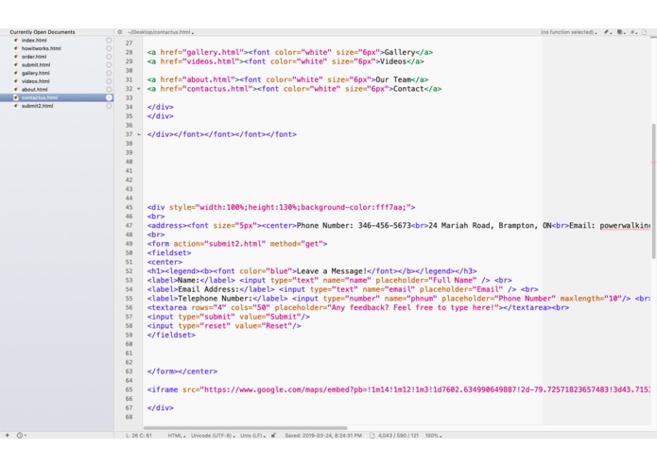Collapse the fold triangle at line 32
The height and width of the screenshot is (467, 657).
tap(139, 89)
